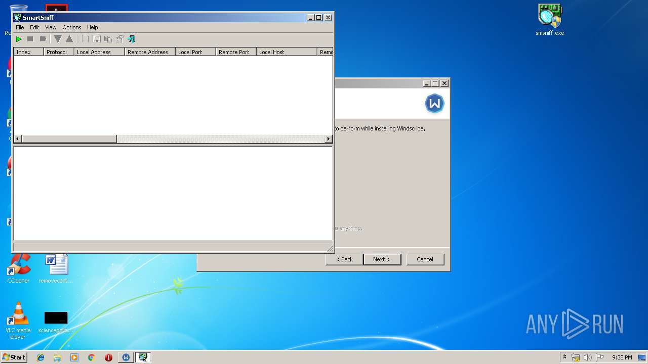The height and width of the screenshot is (364, 648).
Task: Open the Help menu in SmartSniff
Action: pyautogui.click(x=92, y=27)
